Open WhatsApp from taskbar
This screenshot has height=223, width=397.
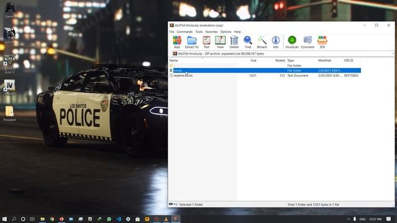(x=109, y=219)
